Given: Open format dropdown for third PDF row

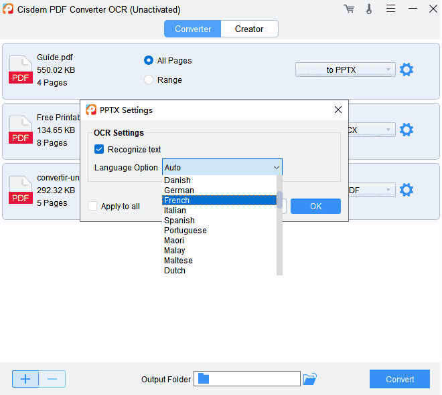Looking at the screenshot, I should pos(372,190).
